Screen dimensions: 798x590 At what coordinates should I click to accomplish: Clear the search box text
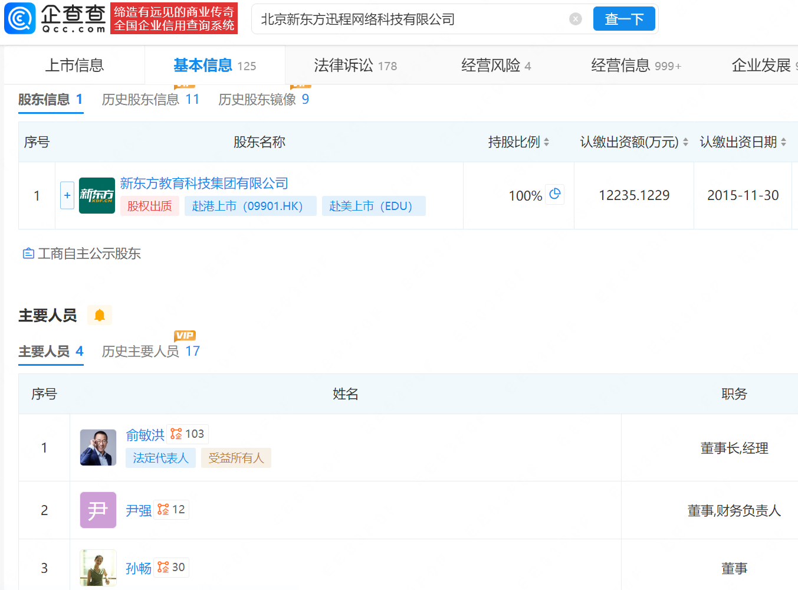click(x=575, y=19)
